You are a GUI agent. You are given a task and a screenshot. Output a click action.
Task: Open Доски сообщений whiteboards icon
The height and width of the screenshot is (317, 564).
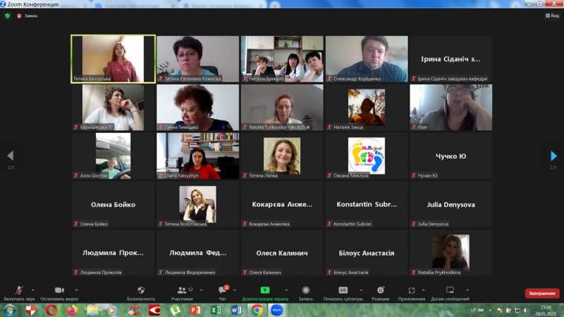pyautogui.click(x=450, y=290)
